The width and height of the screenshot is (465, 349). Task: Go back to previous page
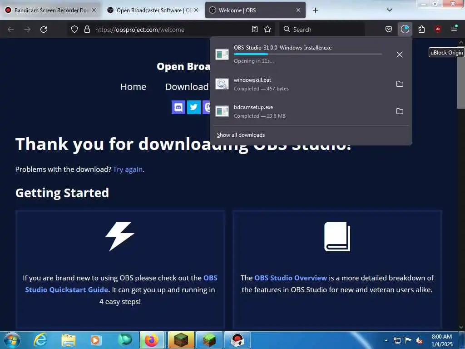[11, 30]
